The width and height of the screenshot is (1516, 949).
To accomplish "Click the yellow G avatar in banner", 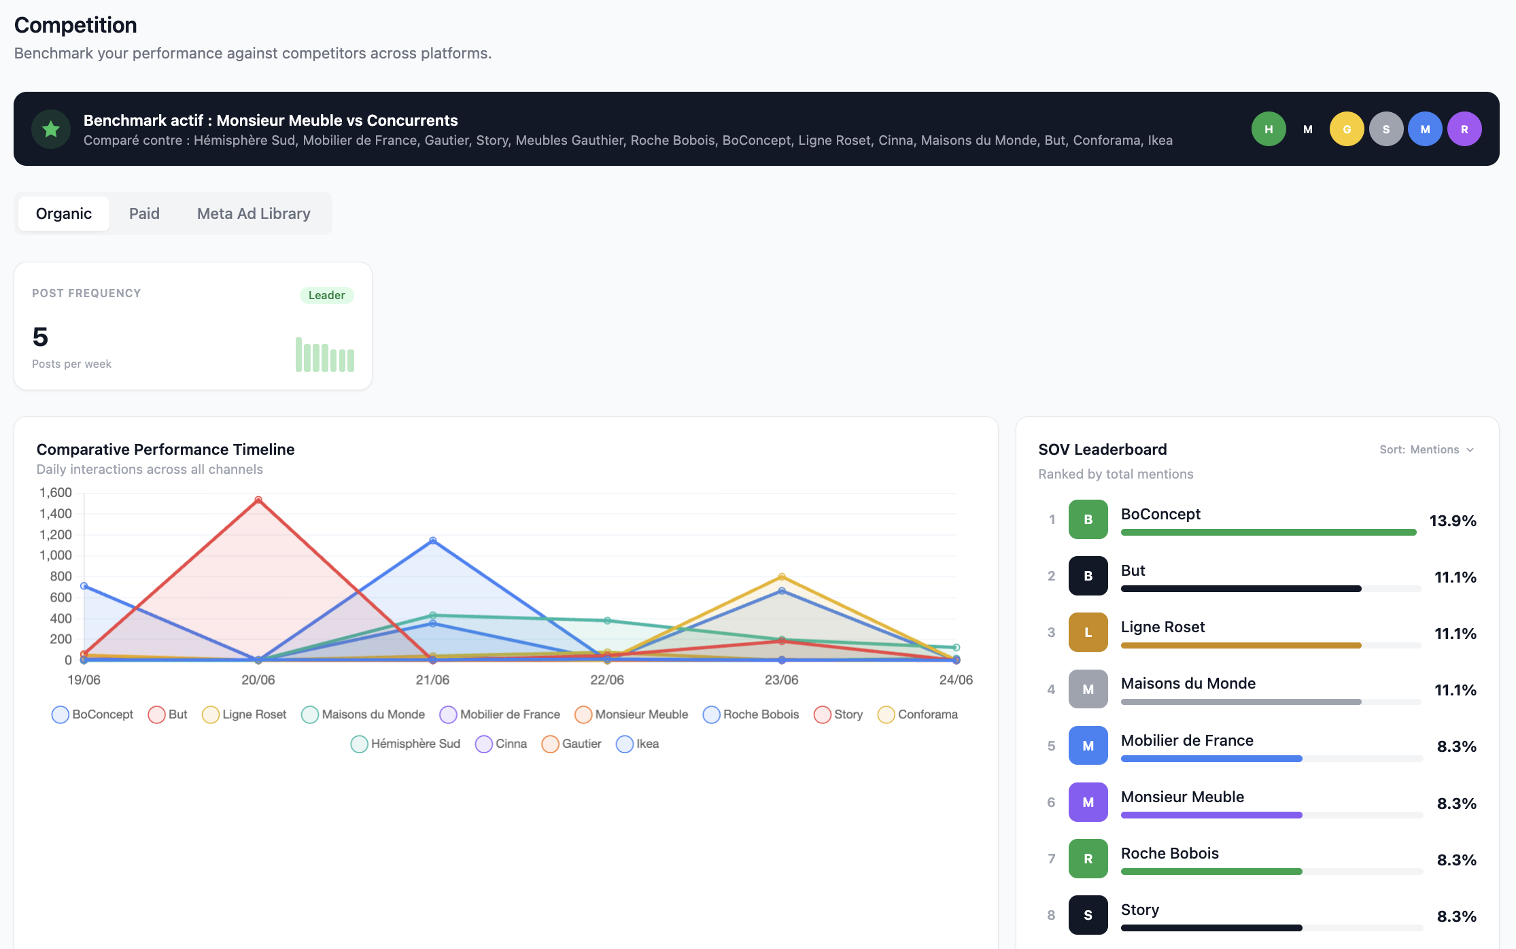I will 1347,129.
